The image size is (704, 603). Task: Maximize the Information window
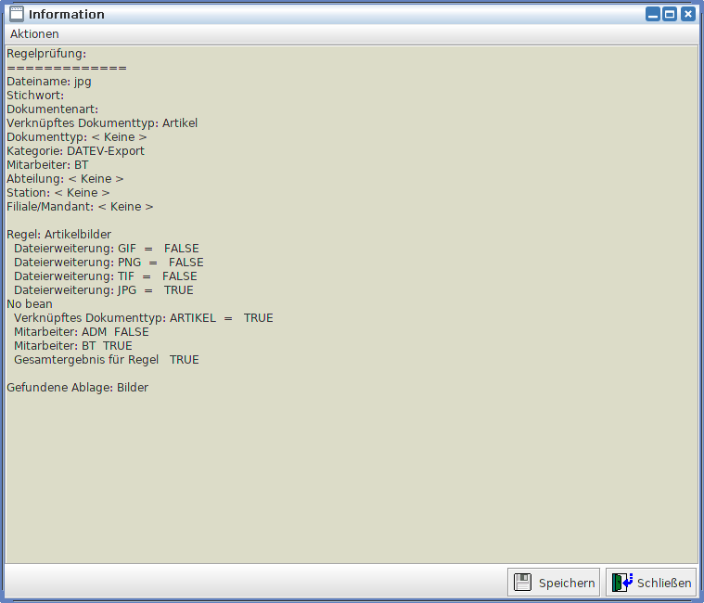(670, 14)
